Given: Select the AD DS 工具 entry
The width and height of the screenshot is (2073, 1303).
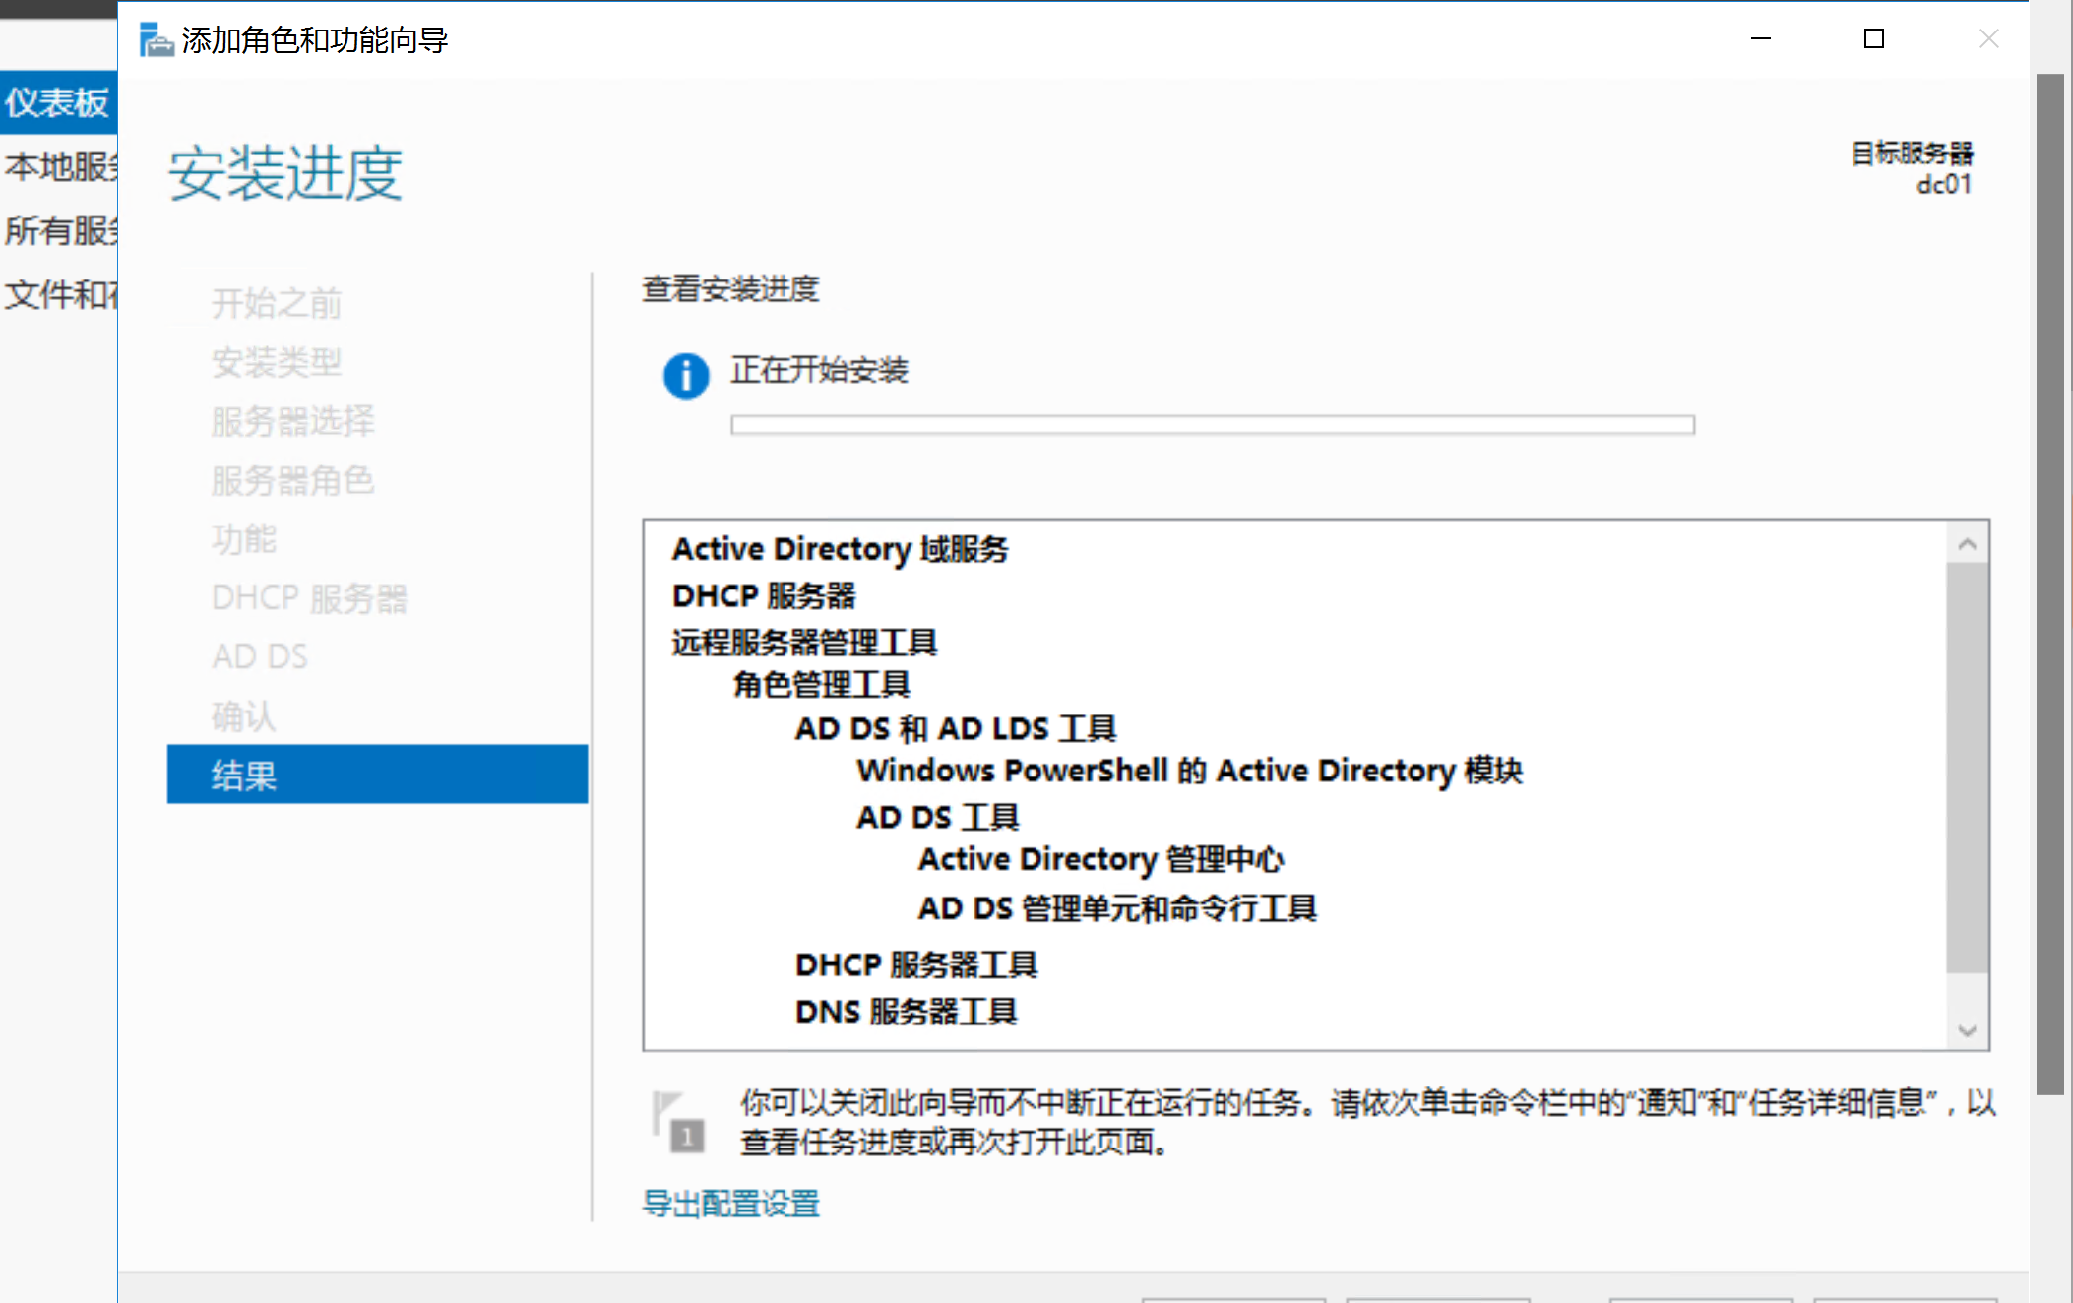Looking at the screenshot, I should (x=938, y=817).
